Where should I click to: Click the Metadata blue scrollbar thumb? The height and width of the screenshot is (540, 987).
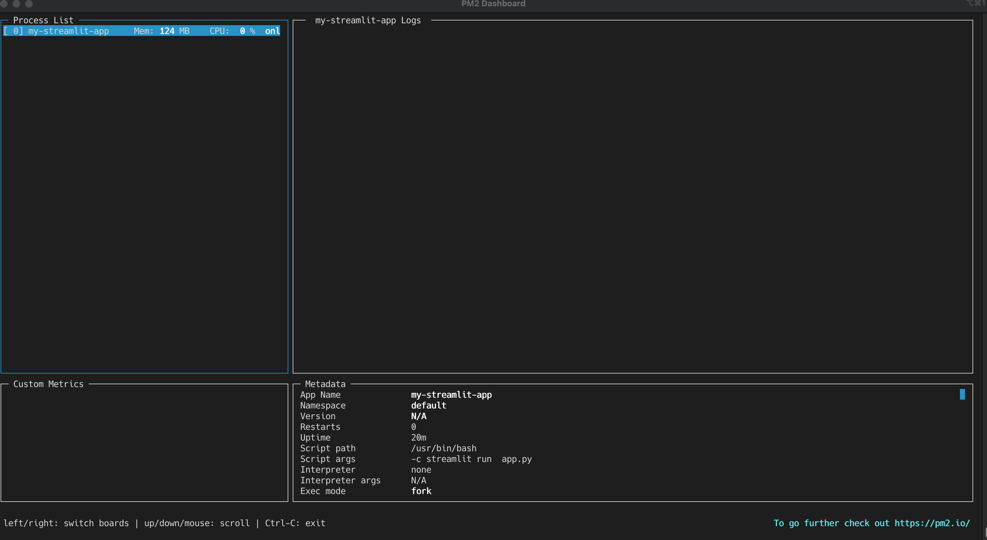(x=962, y=395)
